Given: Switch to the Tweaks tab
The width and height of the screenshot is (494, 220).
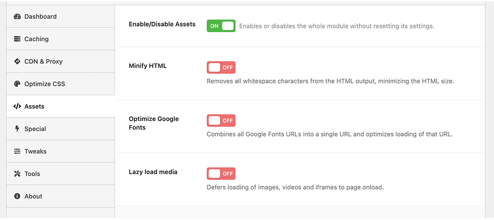Looking at the screenshot, I should pyautogui.click(x=36, y=151).
